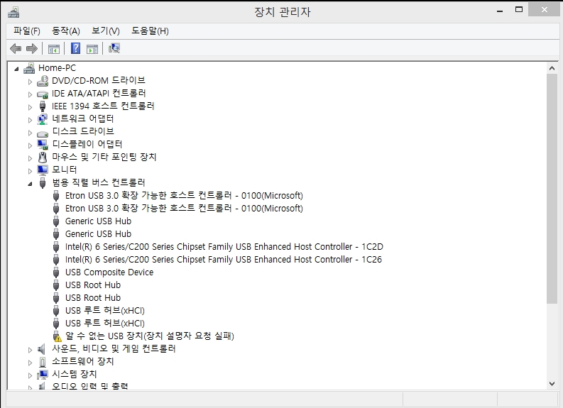Screen dimensions: 563x408
Task: Click the scrollbar up arrow
Action: [x=552, y=68]
